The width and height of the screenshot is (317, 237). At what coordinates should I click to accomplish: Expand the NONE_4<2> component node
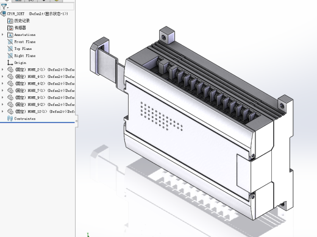pos(2,83)
